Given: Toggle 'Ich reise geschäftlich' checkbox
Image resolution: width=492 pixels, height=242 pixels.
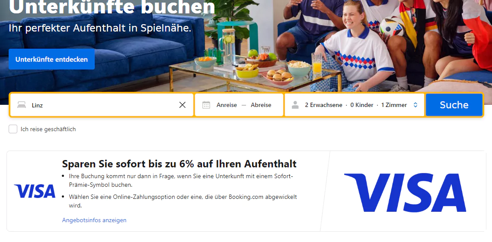Looking at the screenshot, I should coord(13,129).
